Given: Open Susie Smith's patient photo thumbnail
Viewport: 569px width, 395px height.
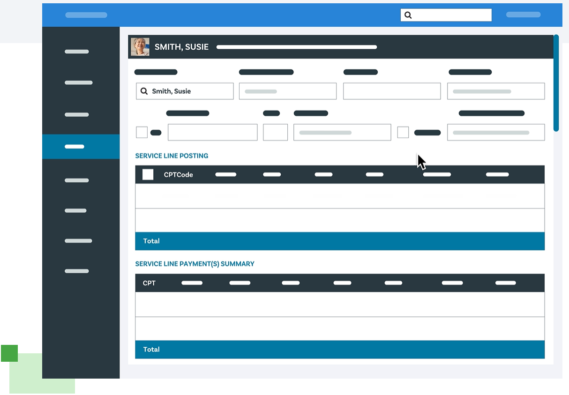Looking at the screenshot, I should 140,47.
